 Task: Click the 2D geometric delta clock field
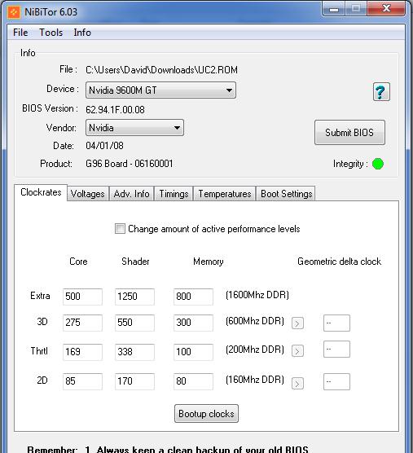pos(336,381)
